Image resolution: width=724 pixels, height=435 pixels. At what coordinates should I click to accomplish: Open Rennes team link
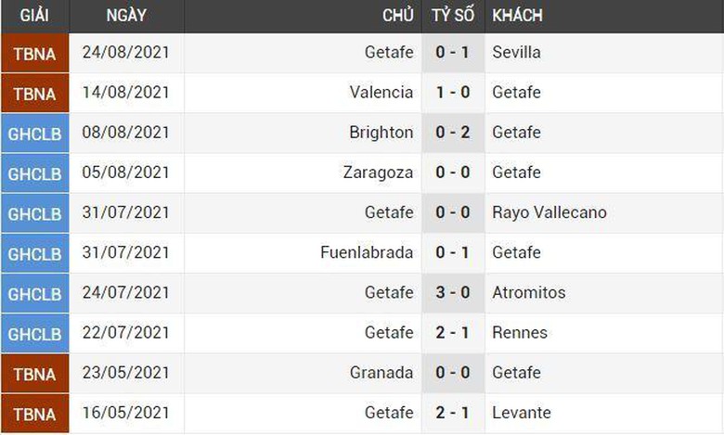coord(521,332)
